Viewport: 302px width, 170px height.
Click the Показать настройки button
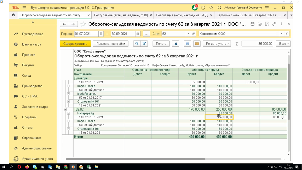click(111, 44)
